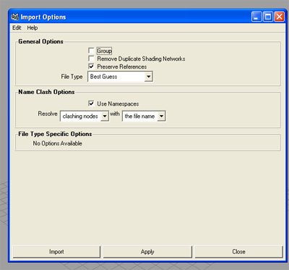Click the Import Options title text
Viewport: 289px width, 270px height.
(43, 17)
